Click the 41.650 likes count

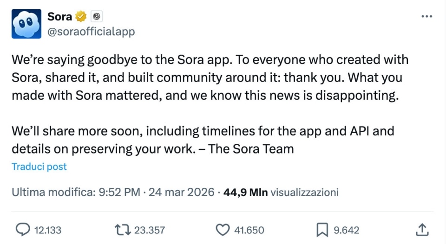tap(249, 230)
